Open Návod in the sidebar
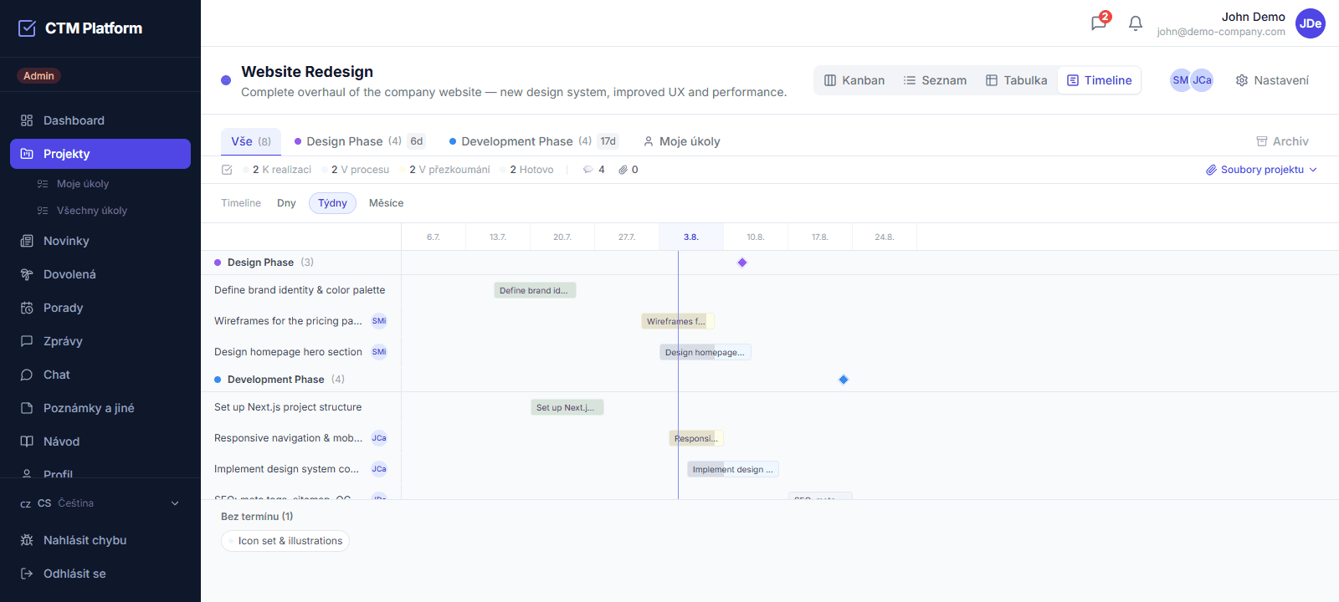Viewport: 1339px width, 602px height. tap(100, 441)
